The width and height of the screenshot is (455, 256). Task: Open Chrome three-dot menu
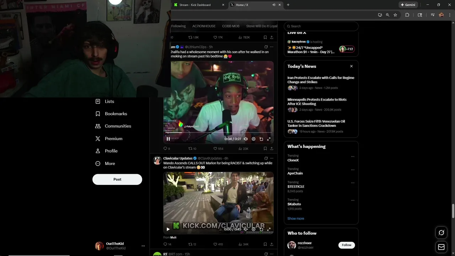(x=450, y=15)
